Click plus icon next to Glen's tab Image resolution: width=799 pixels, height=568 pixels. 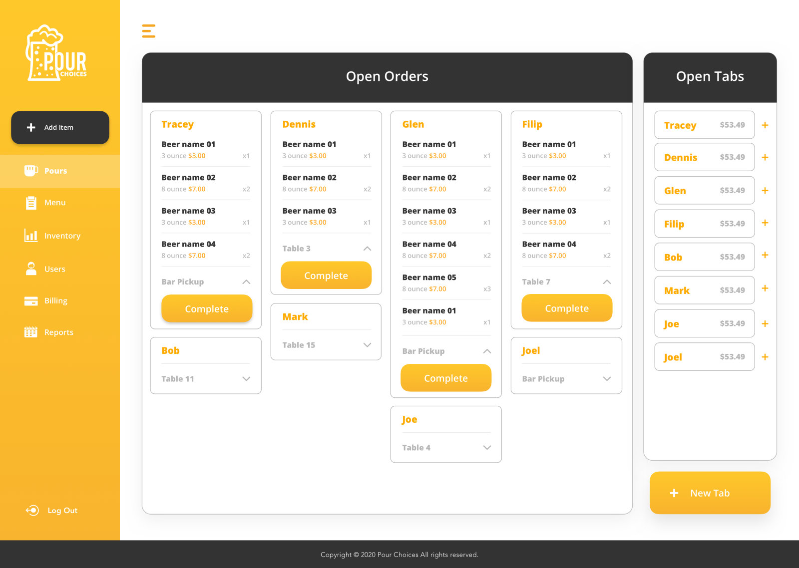tap(765, 191)
